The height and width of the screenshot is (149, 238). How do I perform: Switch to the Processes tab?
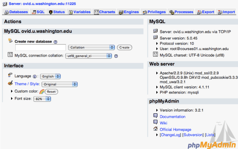point(181,12)
